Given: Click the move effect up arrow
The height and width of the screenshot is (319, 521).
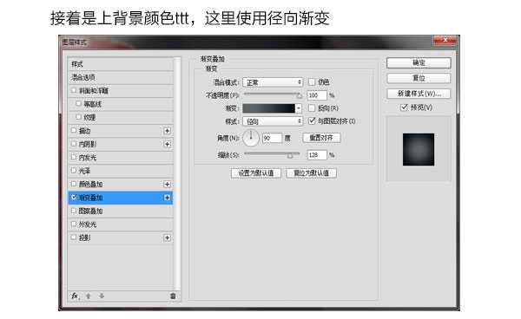Looking at the screenshot, I should 89,296.
